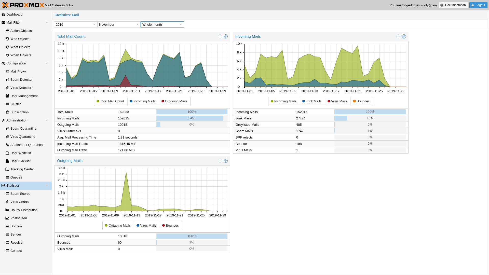The height and width of the screenshot is (275, 489).
Task: Switch to the Dashboard section
Action: tap(14, 14)
